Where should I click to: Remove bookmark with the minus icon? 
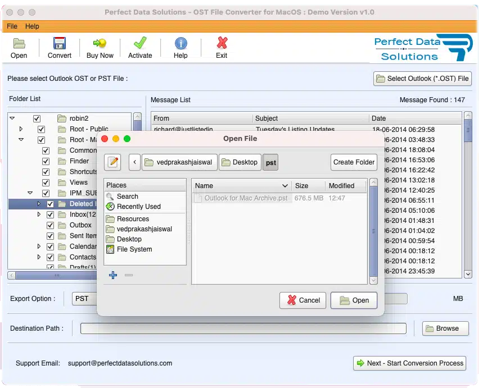[129, 275]
